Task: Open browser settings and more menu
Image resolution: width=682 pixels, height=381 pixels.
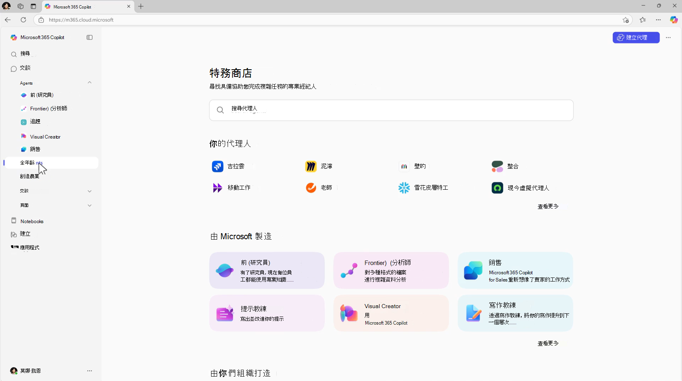Action: coord(658,20)
